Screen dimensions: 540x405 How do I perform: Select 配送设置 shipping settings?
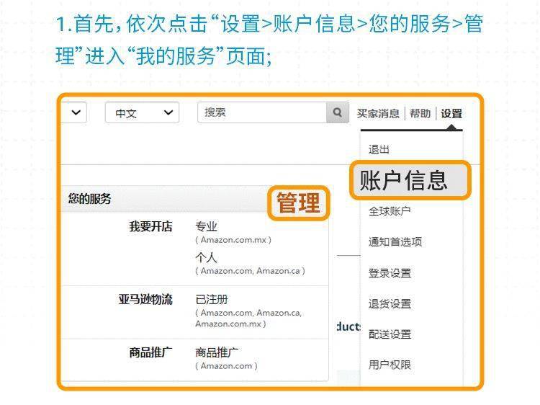pos(390,334)
